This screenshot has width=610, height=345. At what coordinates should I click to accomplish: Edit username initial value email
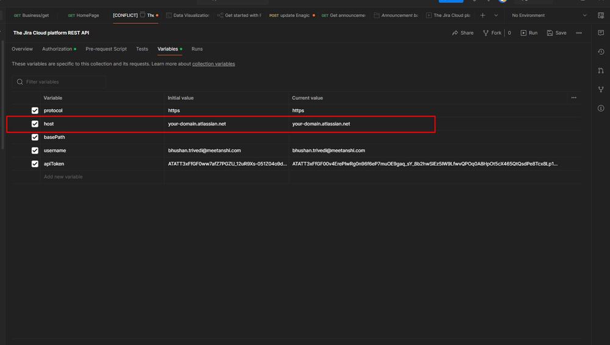pyautogui.click(x=204, y=151)
